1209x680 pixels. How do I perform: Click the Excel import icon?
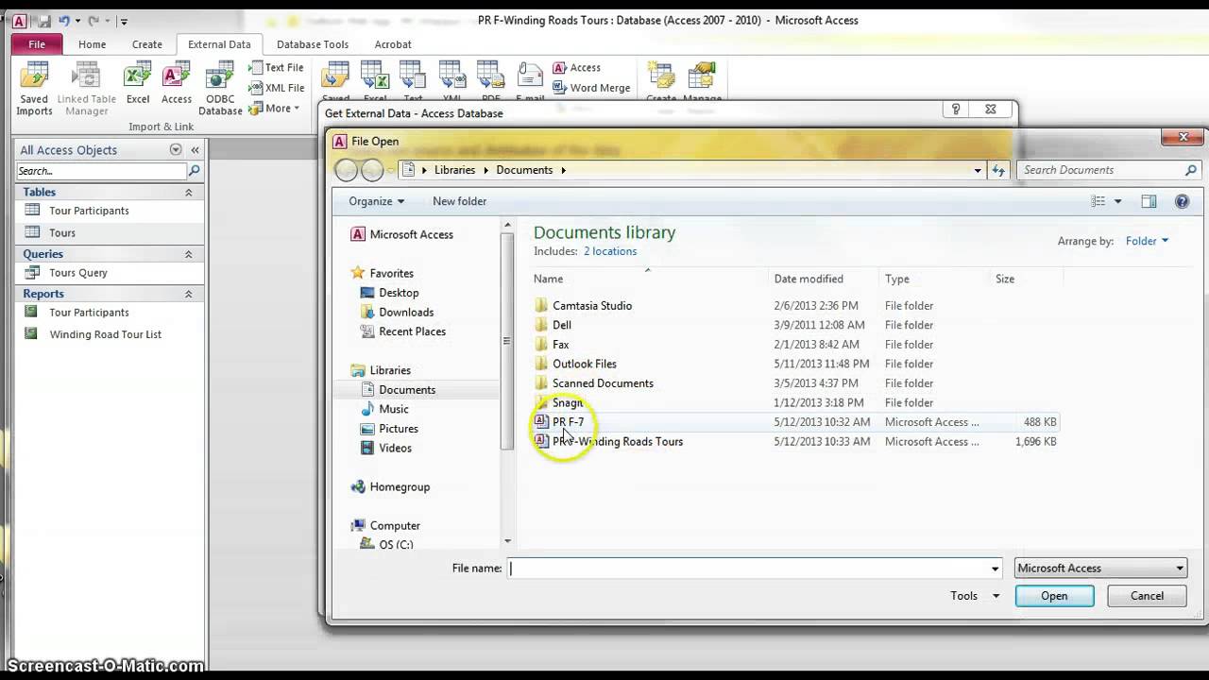pos(138,83)
